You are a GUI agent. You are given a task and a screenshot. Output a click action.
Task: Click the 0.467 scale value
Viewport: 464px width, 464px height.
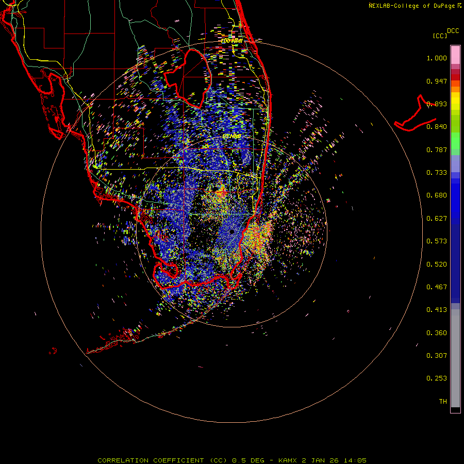point(437,287)
